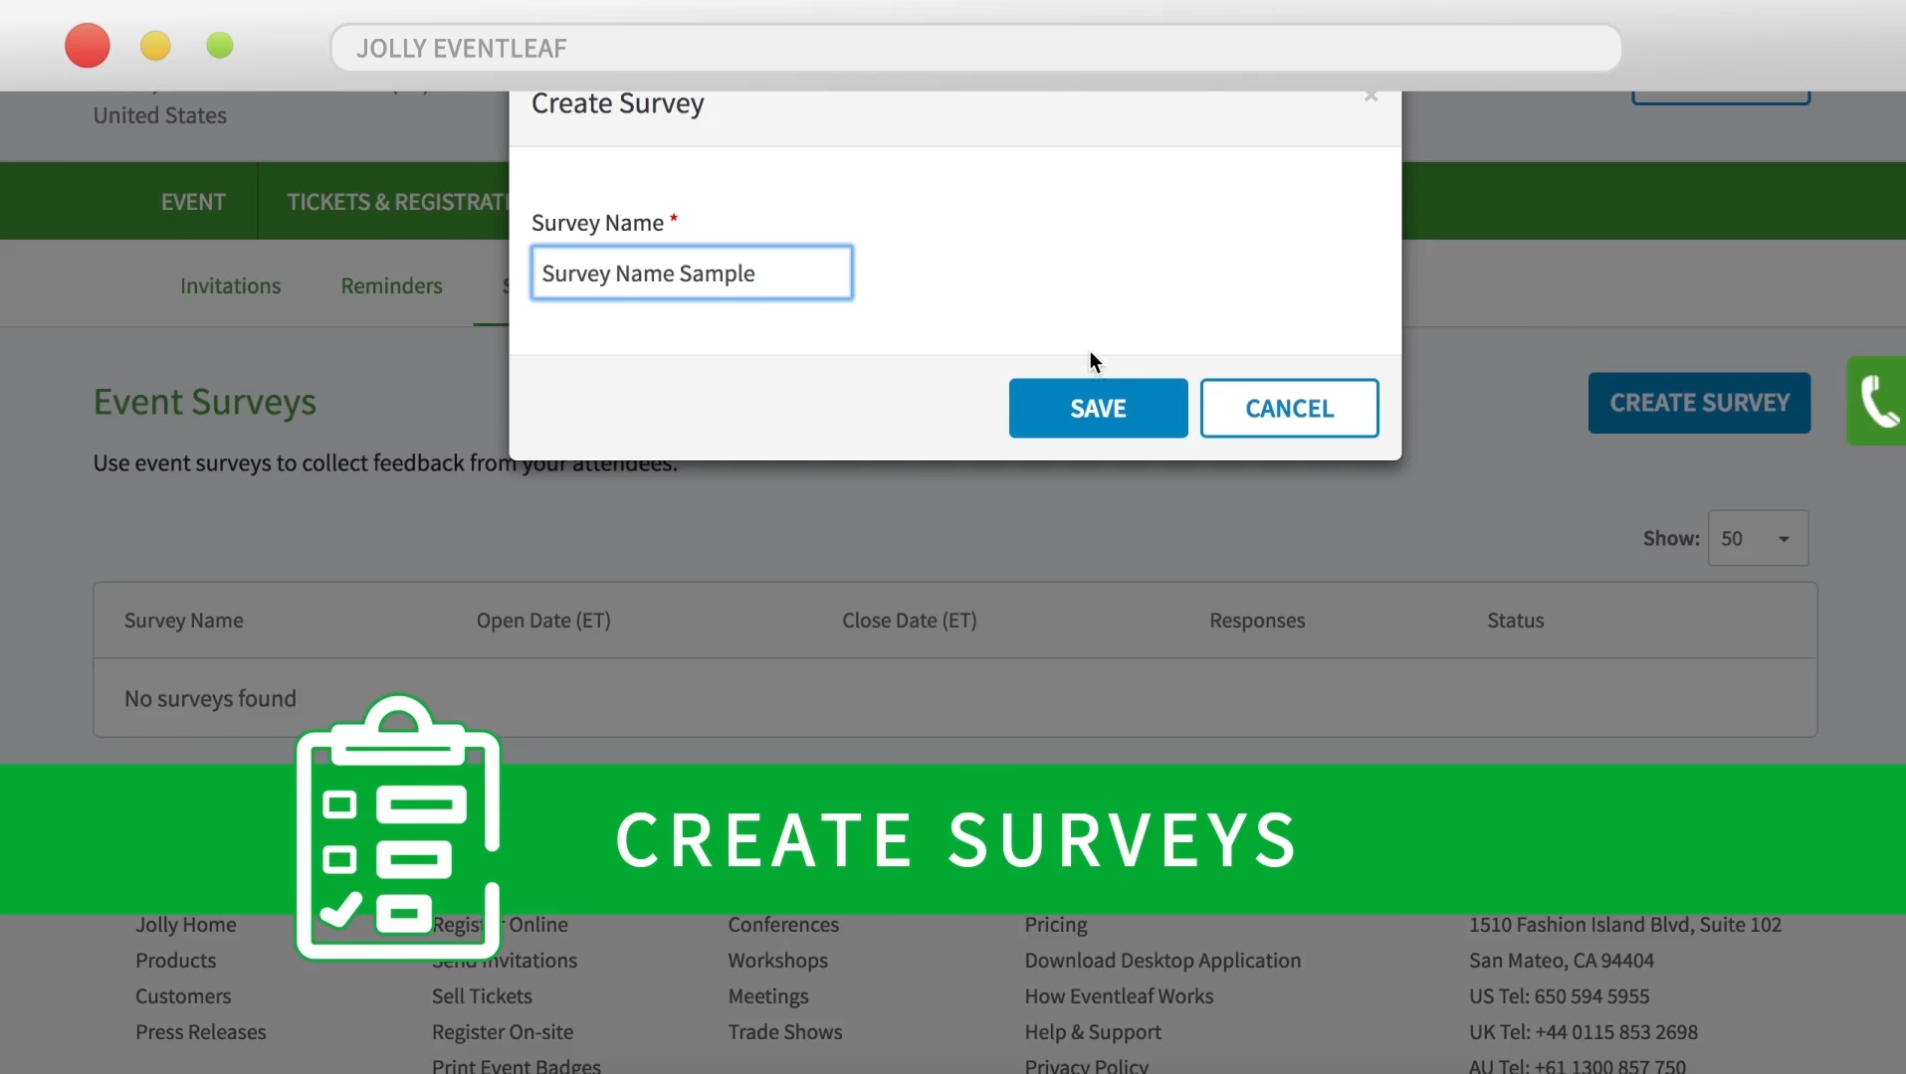1906x1074 pixels.
Task: Switch to the EVENT tab
Action: click(x=193, y=201)
